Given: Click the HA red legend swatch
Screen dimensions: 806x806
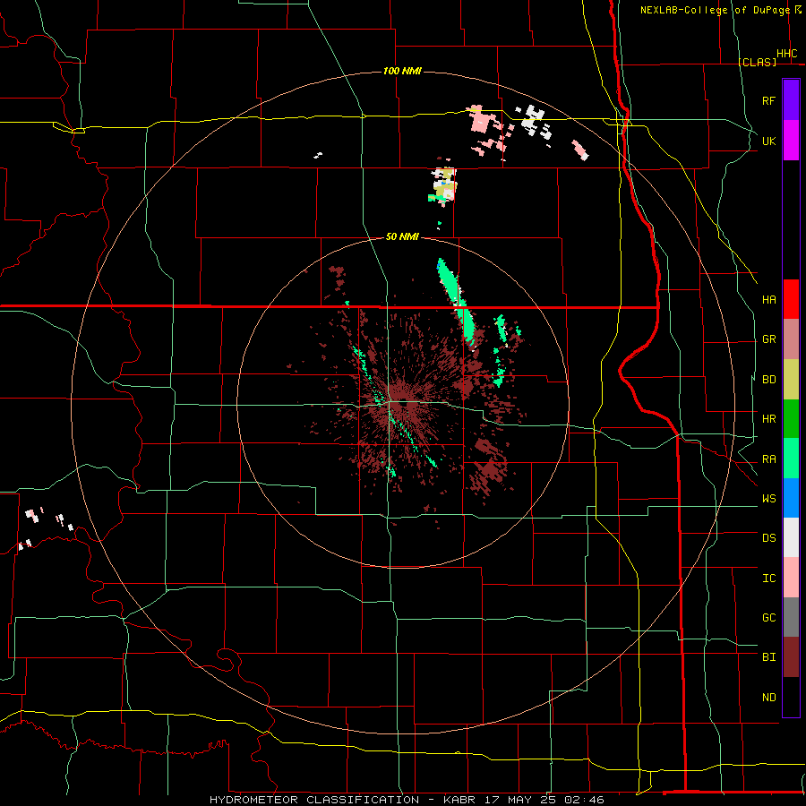Looking at the screenshot, I should (791, 299).
